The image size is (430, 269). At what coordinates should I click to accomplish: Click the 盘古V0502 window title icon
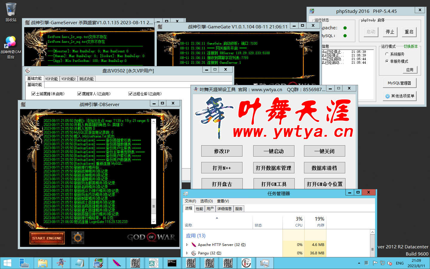pos(28,71)
